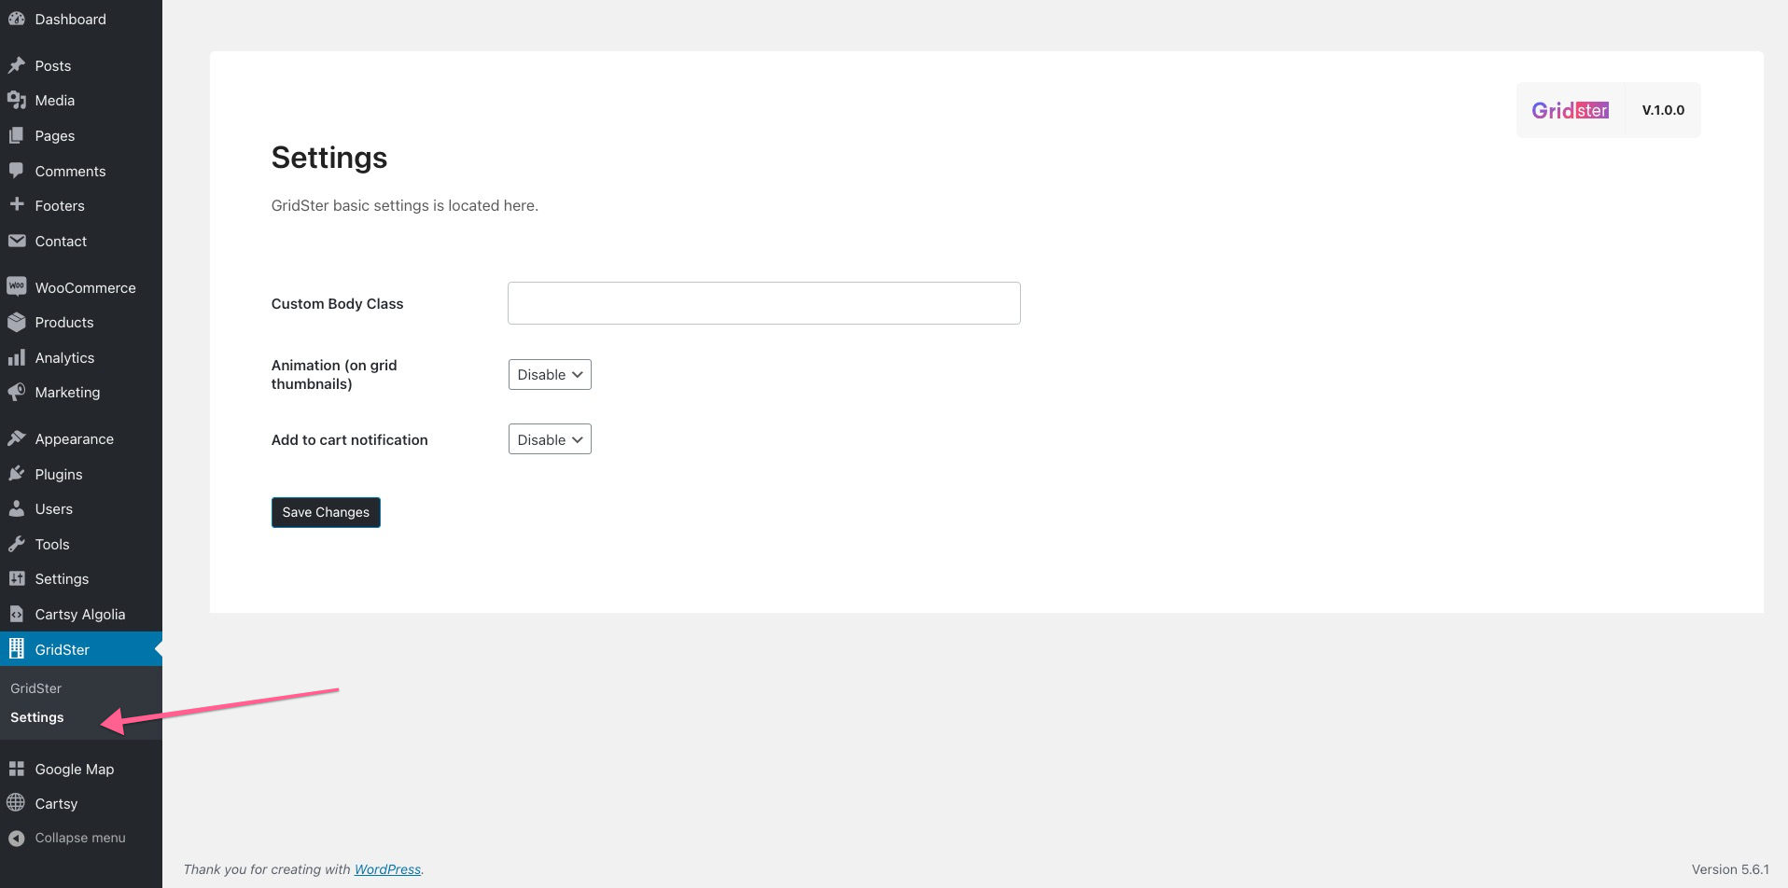The image size is (1788, 888).
Task: Click the V.1.0.0 version label
Action: point(1663,110)
